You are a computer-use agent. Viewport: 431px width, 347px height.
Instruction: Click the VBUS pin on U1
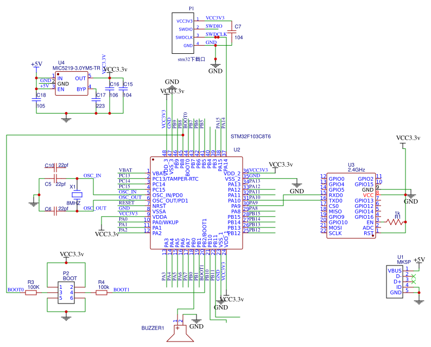tap(395, 270)
